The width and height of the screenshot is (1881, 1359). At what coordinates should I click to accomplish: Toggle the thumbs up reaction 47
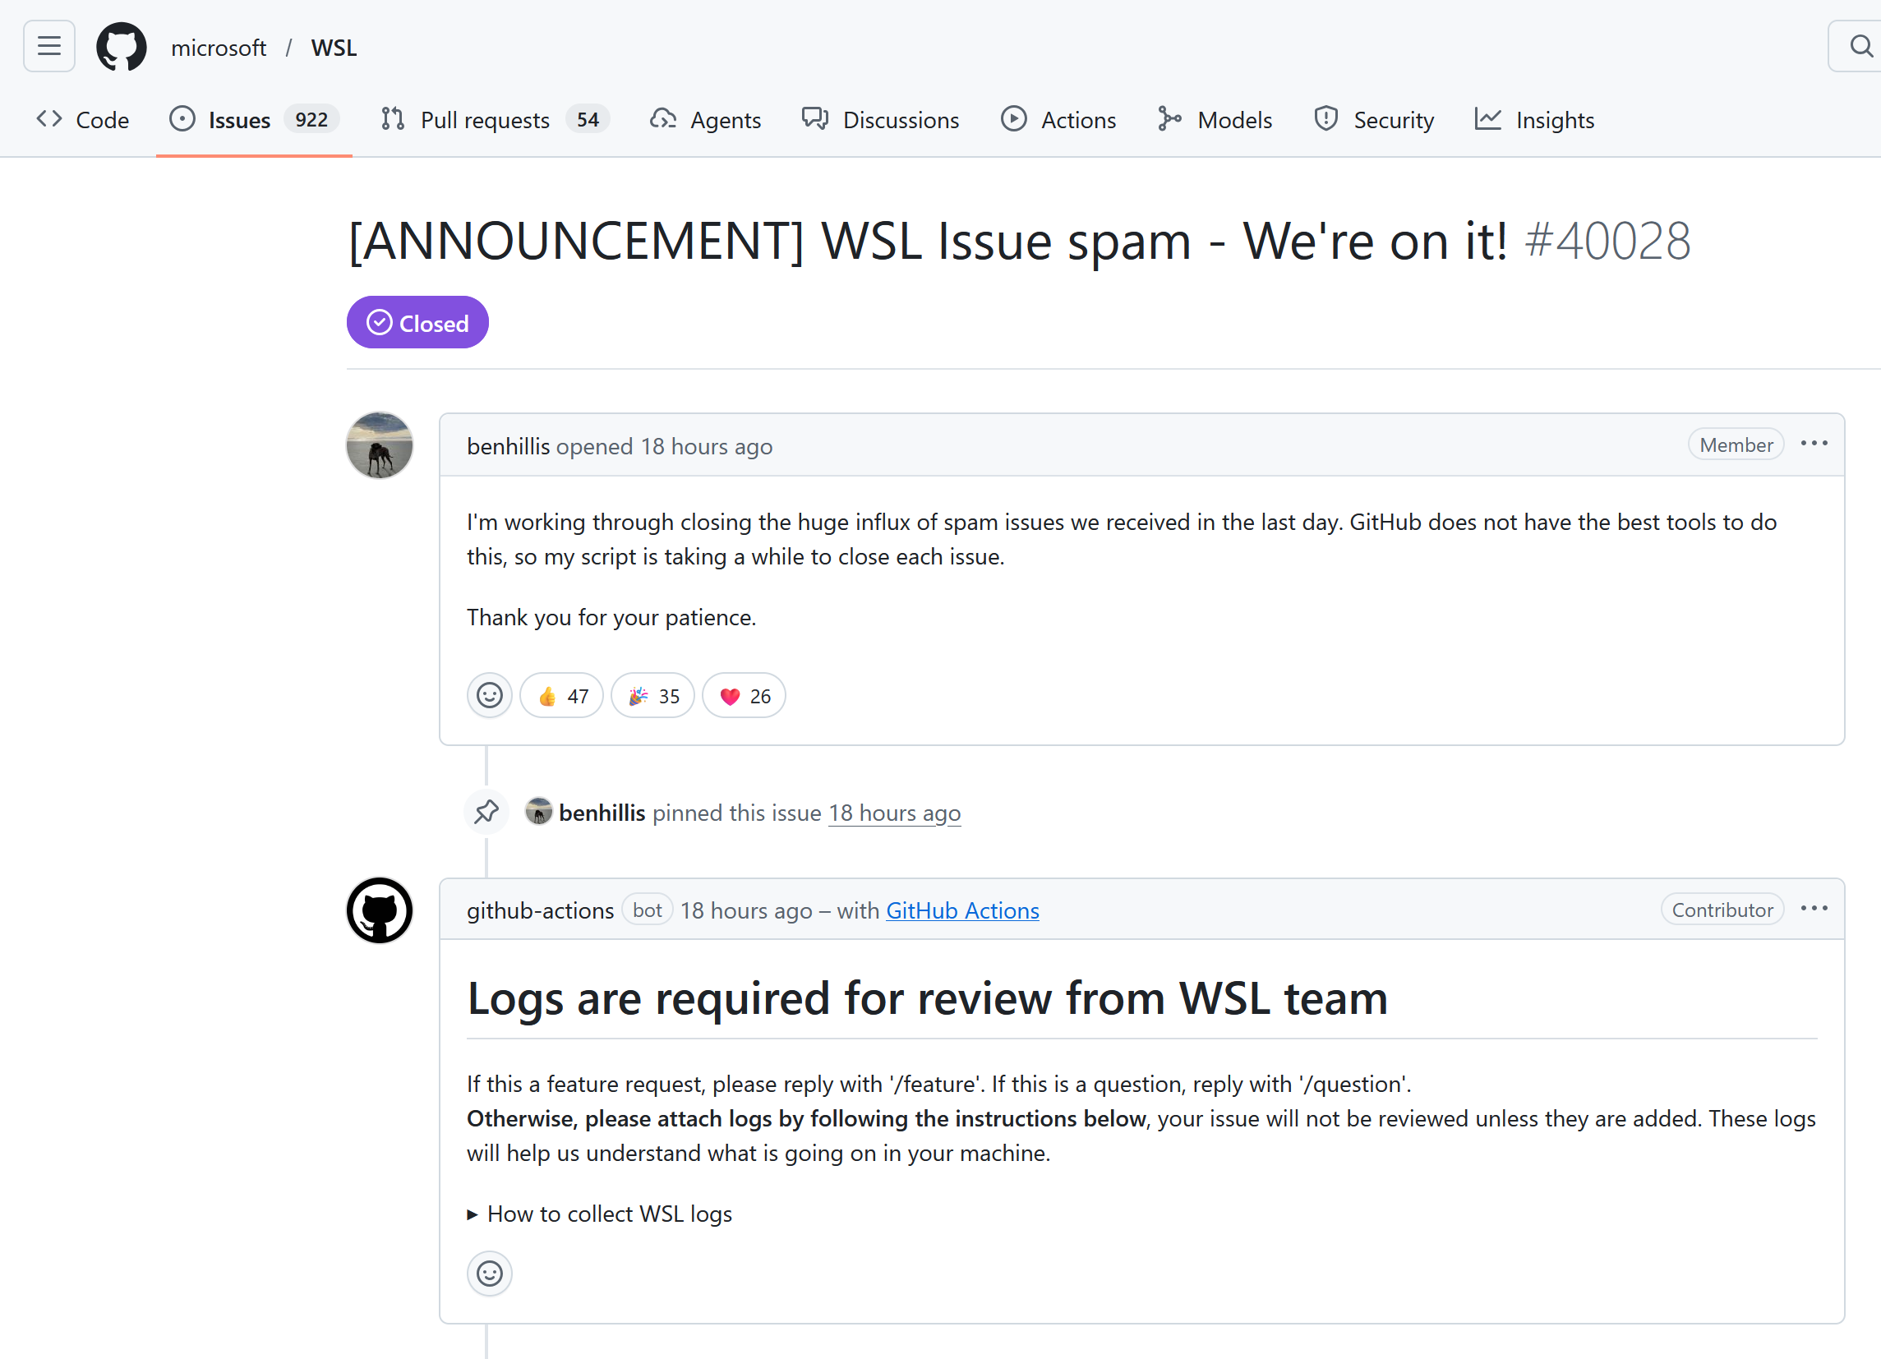click(561, 696)
